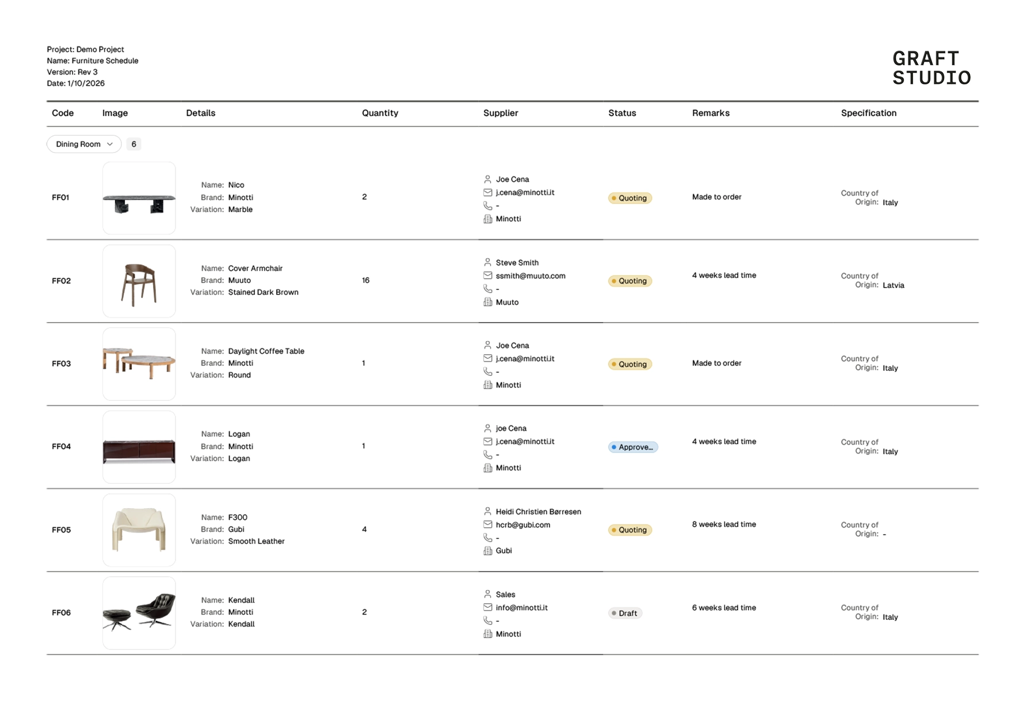Open the Kendall armchair thumbnail
Screen dimensions: 1023x705
coord(139,613)
